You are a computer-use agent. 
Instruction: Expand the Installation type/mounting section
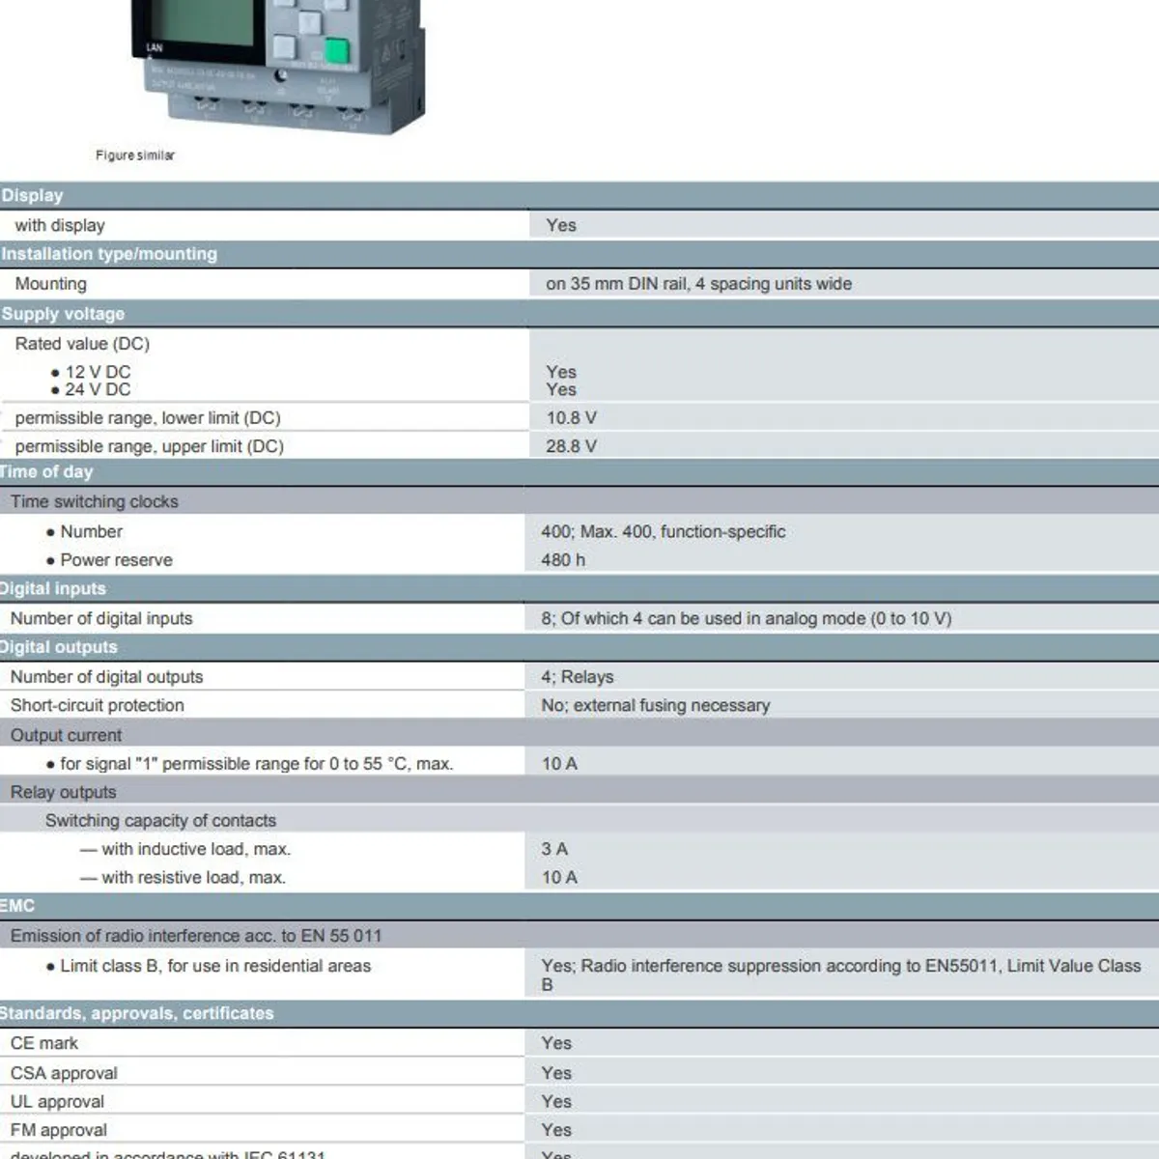109,254
